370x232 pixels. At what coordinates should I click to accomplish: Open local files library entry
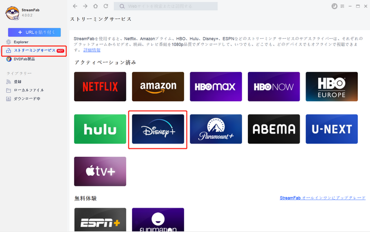point(29,90)
